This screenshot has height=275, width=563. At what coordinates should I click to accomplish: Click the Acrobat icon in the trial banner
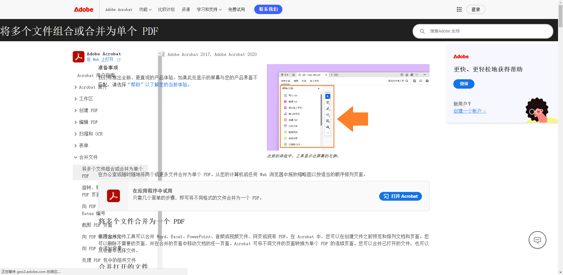[x=113, y=196]
